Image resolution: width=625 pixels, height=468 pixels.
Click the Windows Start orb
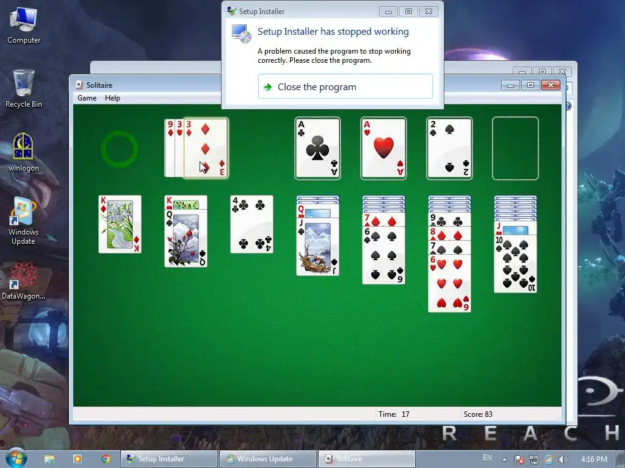[x=16, y=458]
